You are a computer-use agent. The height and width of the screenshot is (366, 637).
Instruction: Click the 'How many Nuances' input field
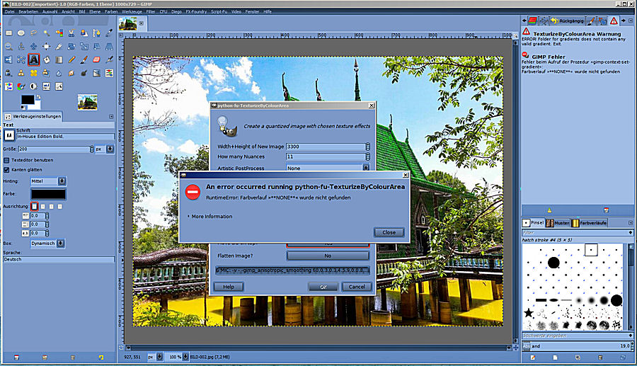[326, 156]
